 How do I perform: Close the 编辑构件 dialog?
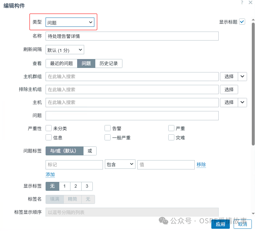[251, 3]
